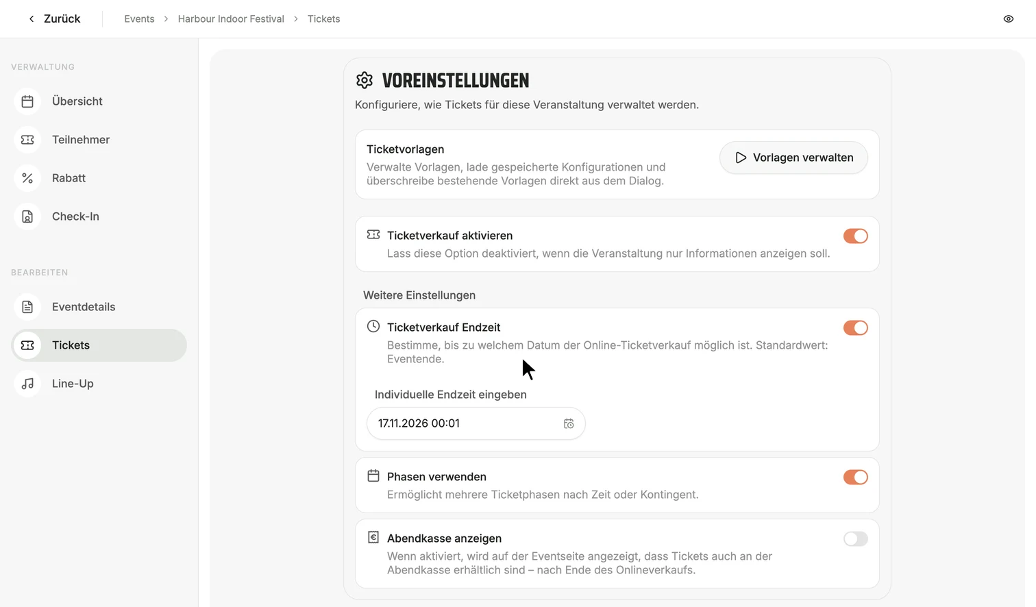Open the Events breadcrumb link
Viewport: 1036px width, 607px height.
(x=139, y=19)
